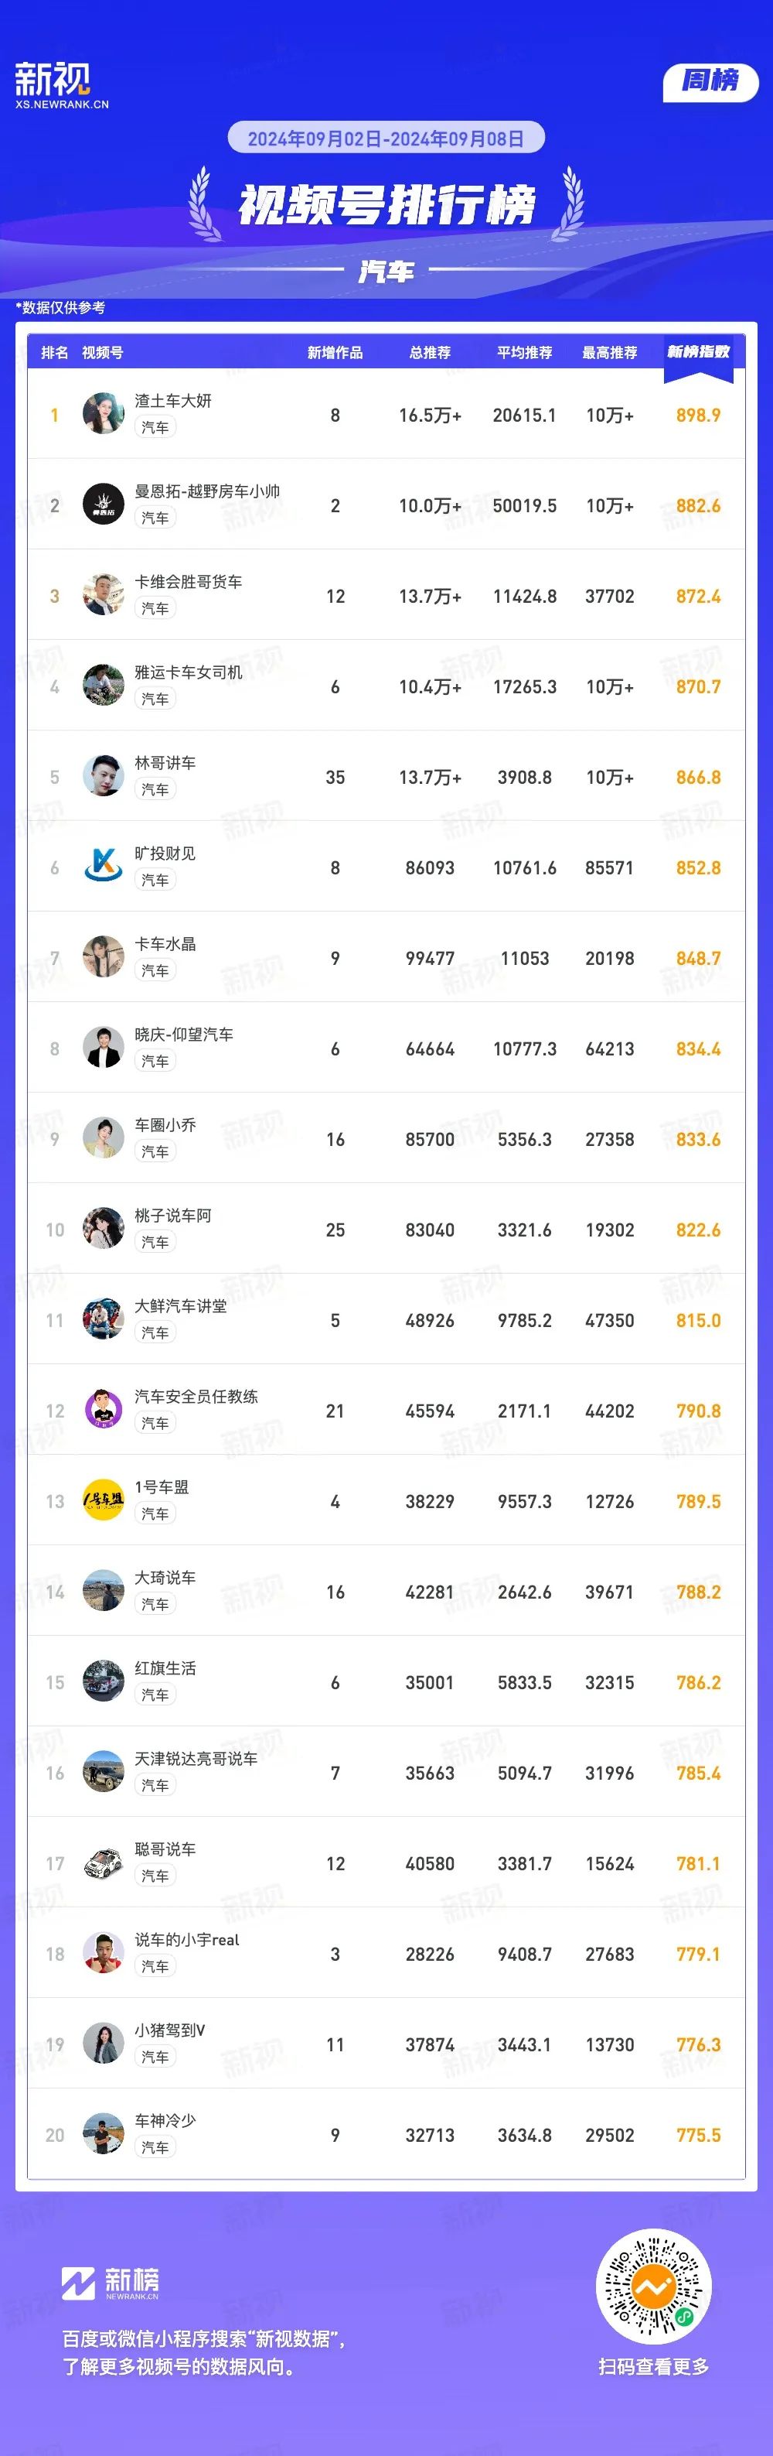This screenshot has width=773, height=2456.
Task: Sort by the 新榜指数 column header
Action: click(x=698, y=352)
